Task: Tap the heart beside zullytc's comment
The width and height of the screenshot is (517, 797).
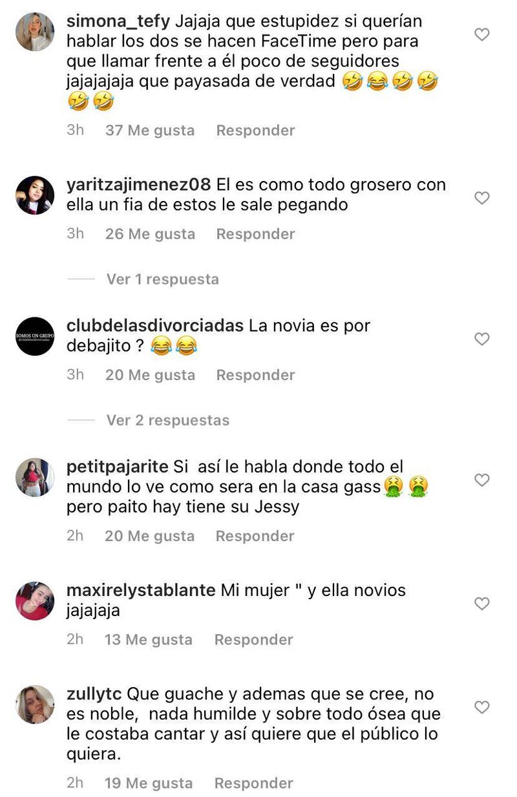Action: click(482, 707)
